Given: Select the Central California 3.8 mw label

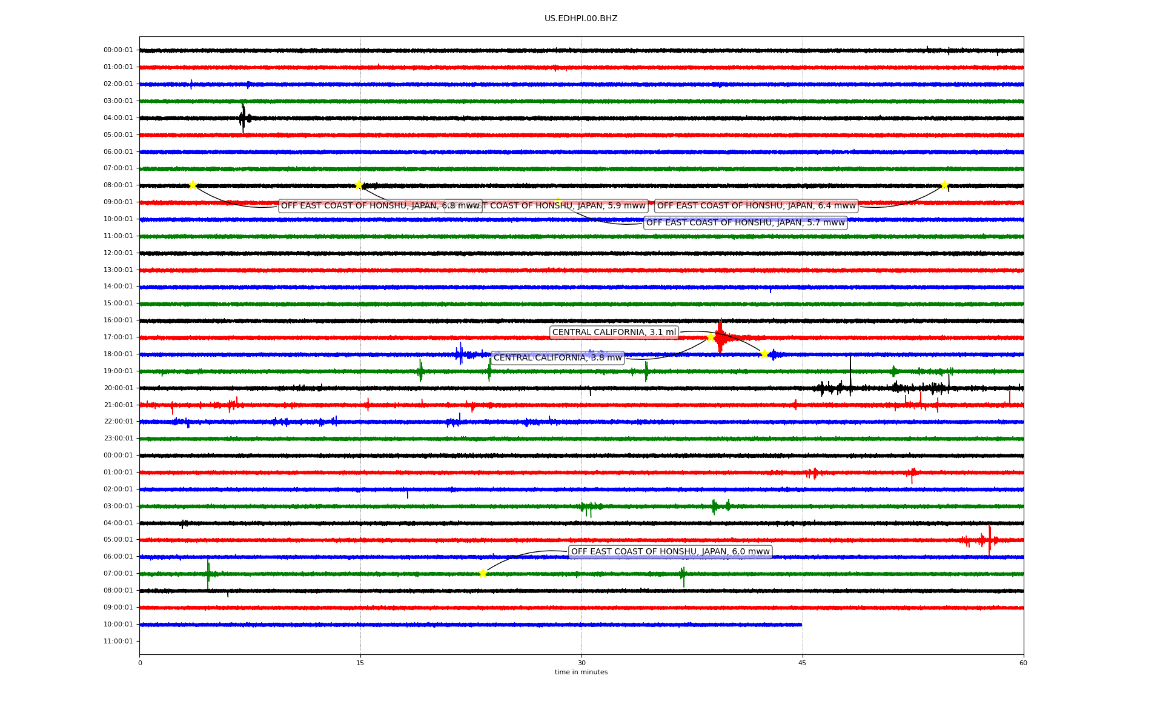Looking at the screenshot, I should 557,357.
